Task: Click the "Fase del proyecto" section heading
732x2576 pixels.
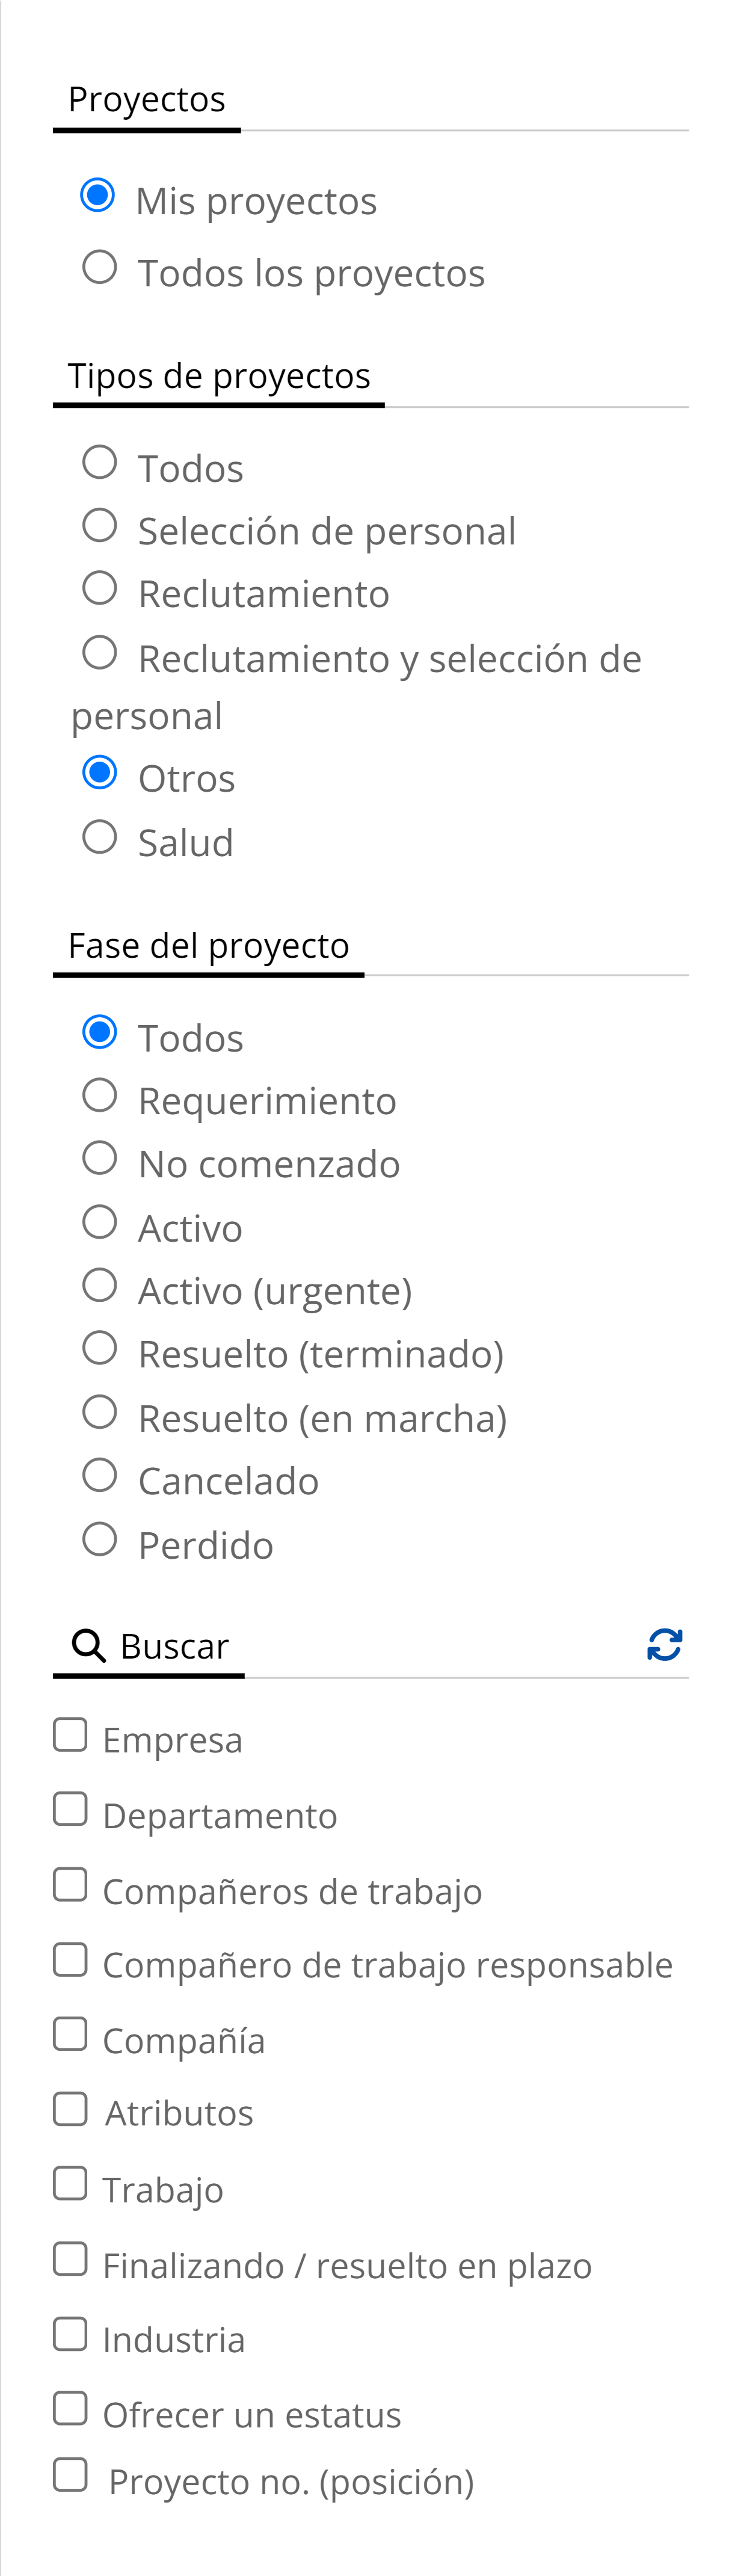Action: coord(208,945)
